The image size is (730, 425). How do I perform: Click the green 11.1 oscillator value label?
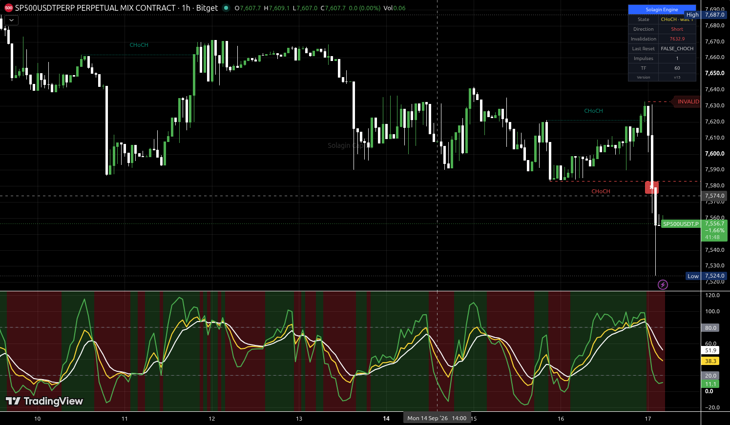pyautogui.click(x=711, y=384)
